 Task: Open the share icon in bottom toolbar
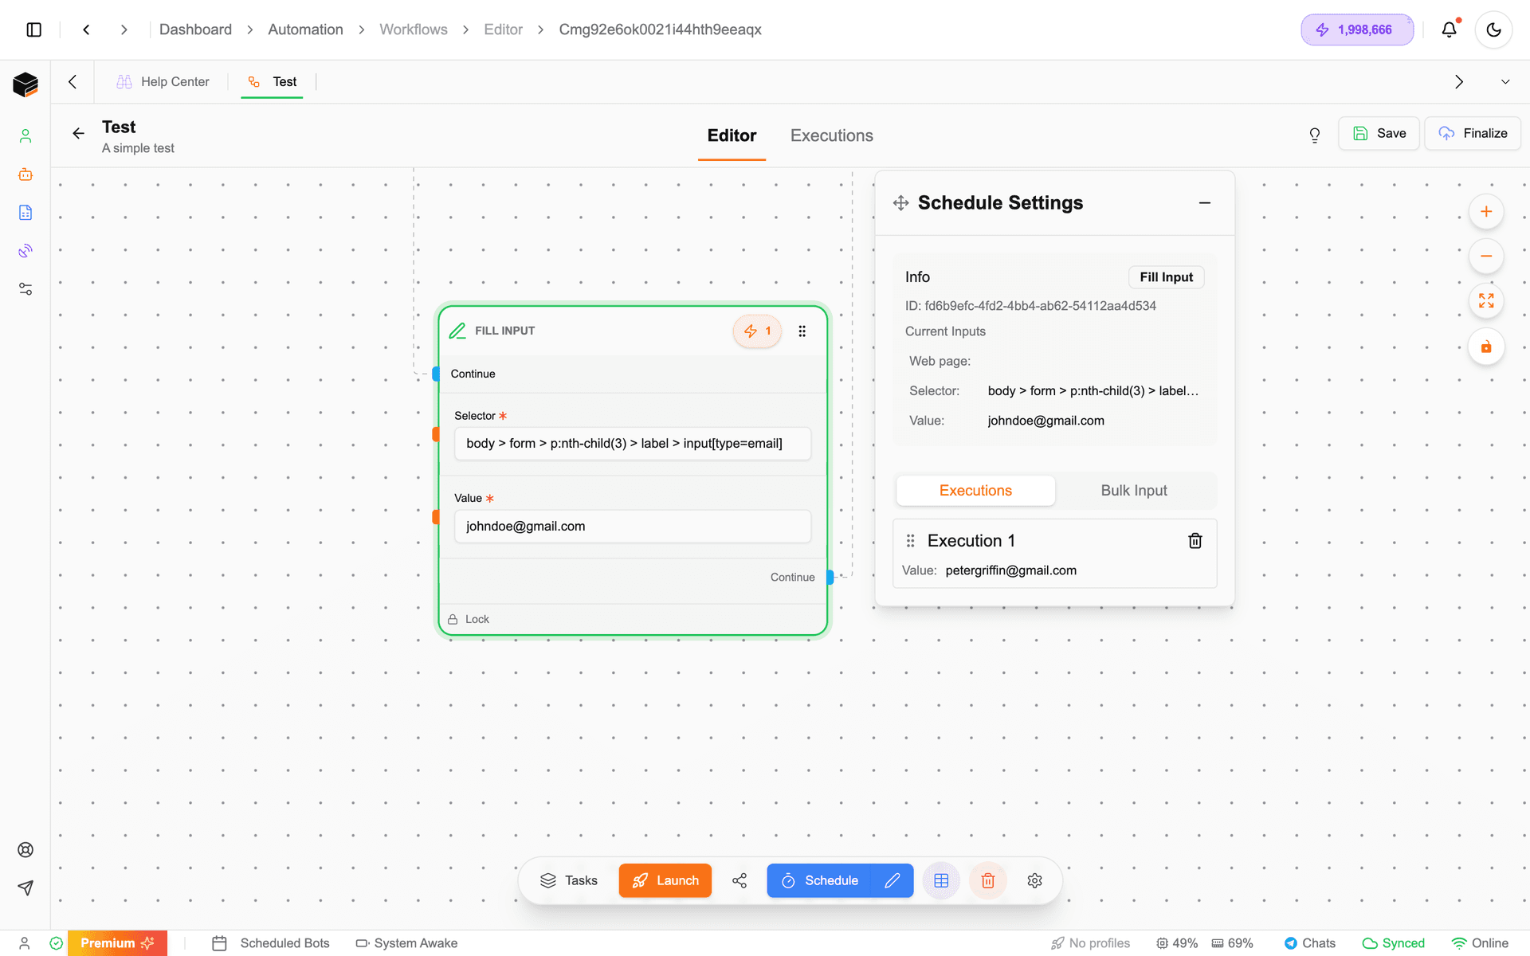(x=739, y=880)
